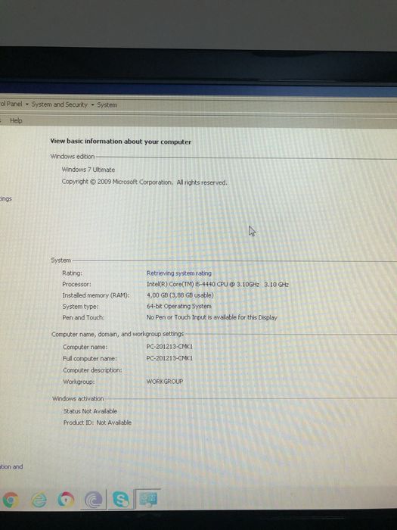Click the Product ID: Not Available text
Viewport: 397px width, 530px height.
pyautogui.click(x=98, y=422)
